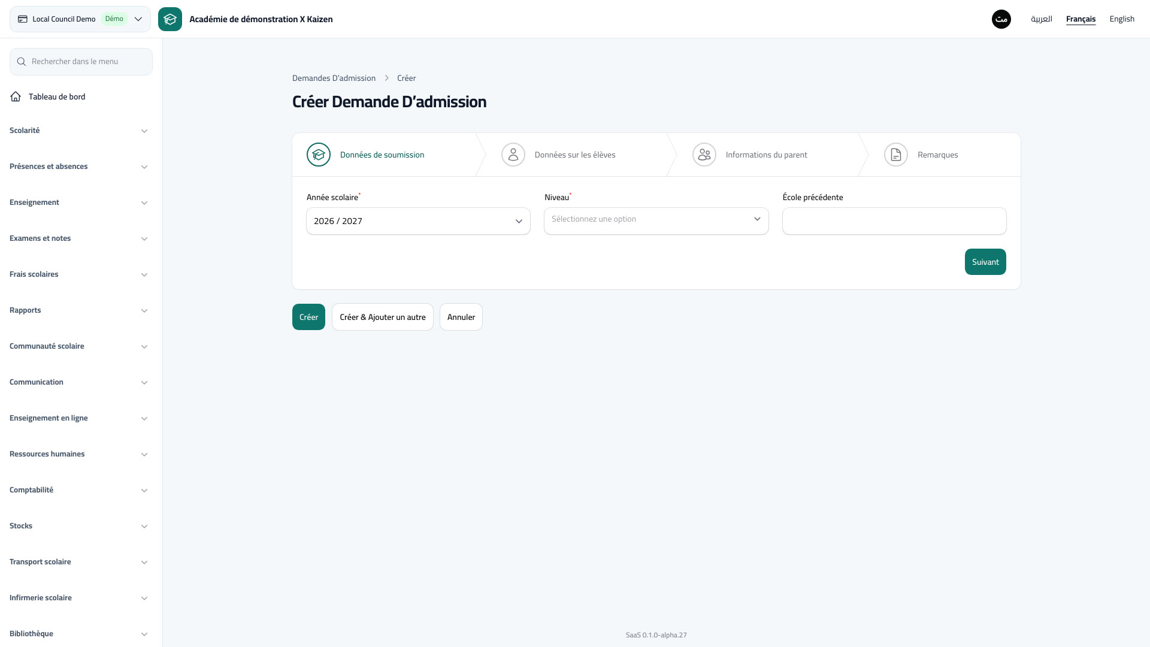The image size is (1150, 647).
Task: Click the Informations du parent people icon
Action: click(704, 155)
